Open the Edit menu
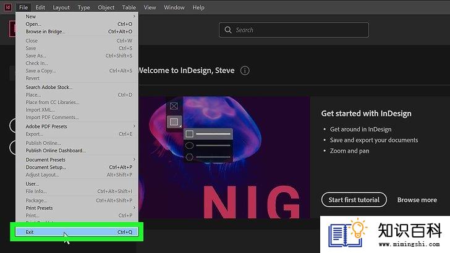The width and height of the screenshot is (450, 253). click(40, 7)
